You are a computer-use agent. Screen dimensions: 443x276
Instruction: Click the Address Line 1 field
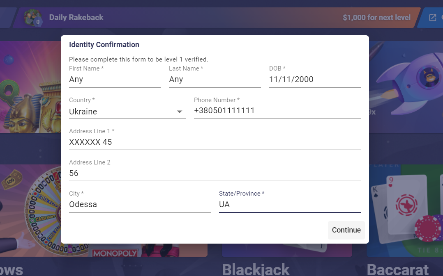click(215, 142)
